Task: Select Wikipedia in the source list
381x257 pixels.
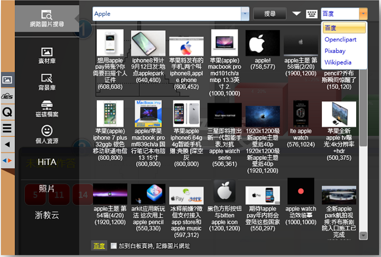Action: [338, 63]
